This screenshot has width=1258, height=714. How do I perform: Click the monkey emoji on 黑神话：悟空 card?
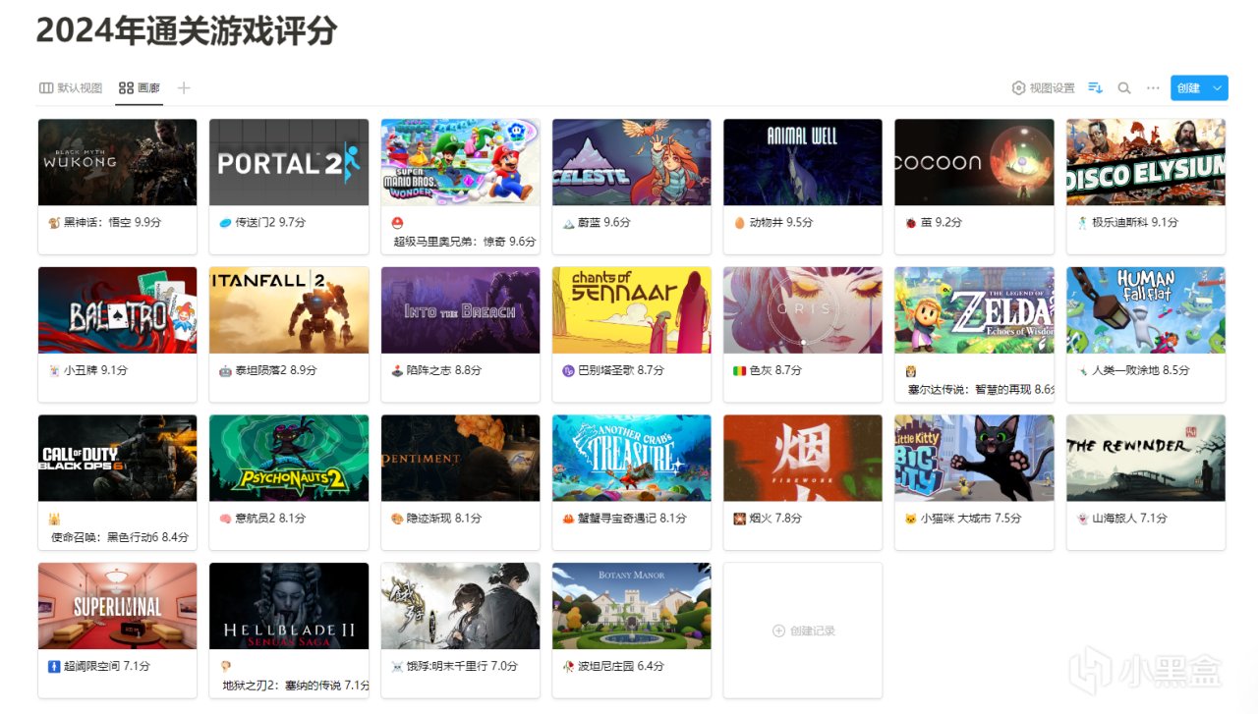pos(54,223)
